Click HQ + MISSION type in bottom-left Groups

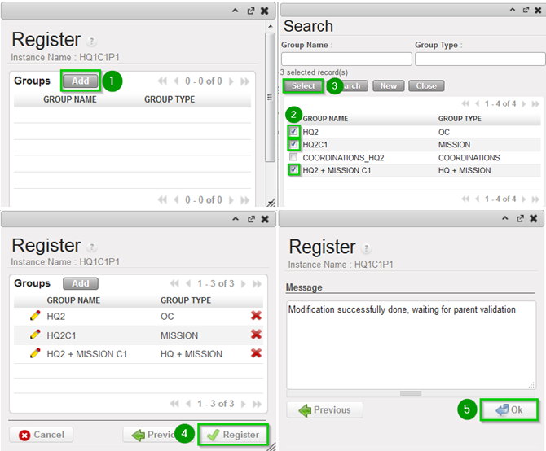[x=192, y=354]
